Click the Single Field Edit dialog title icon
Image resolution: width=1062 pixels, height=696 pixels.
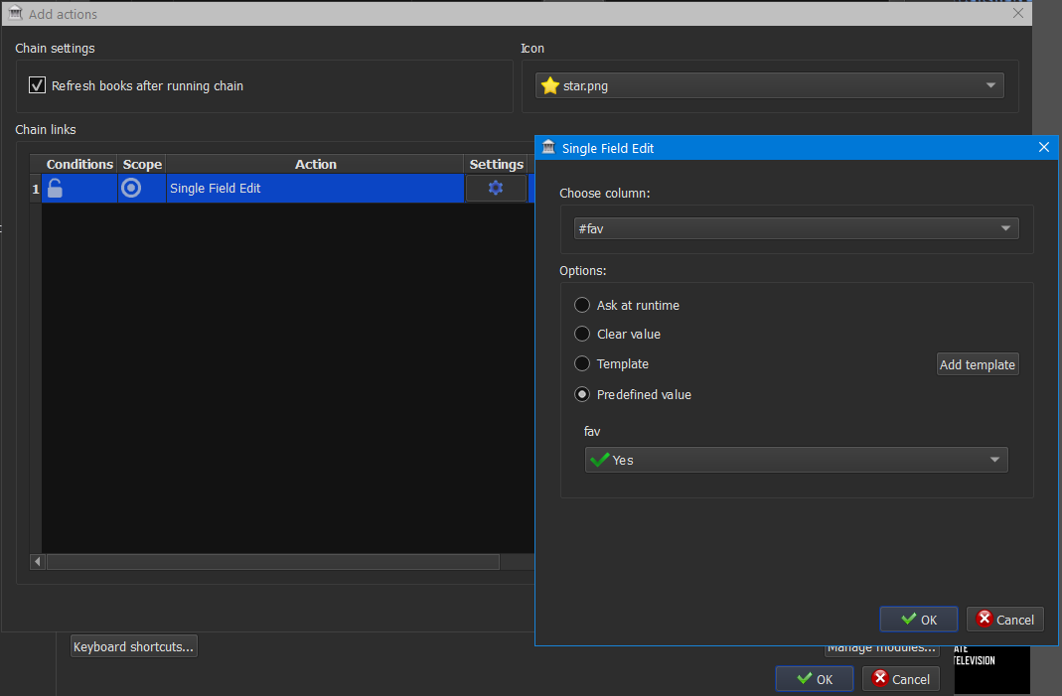548,148
